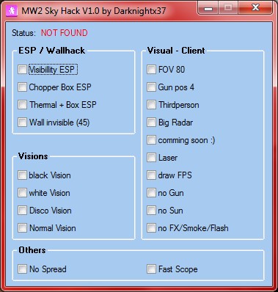Screen dimensions: 278x292
Task: Check Wall invisible (45)
Action: [22, 123]
